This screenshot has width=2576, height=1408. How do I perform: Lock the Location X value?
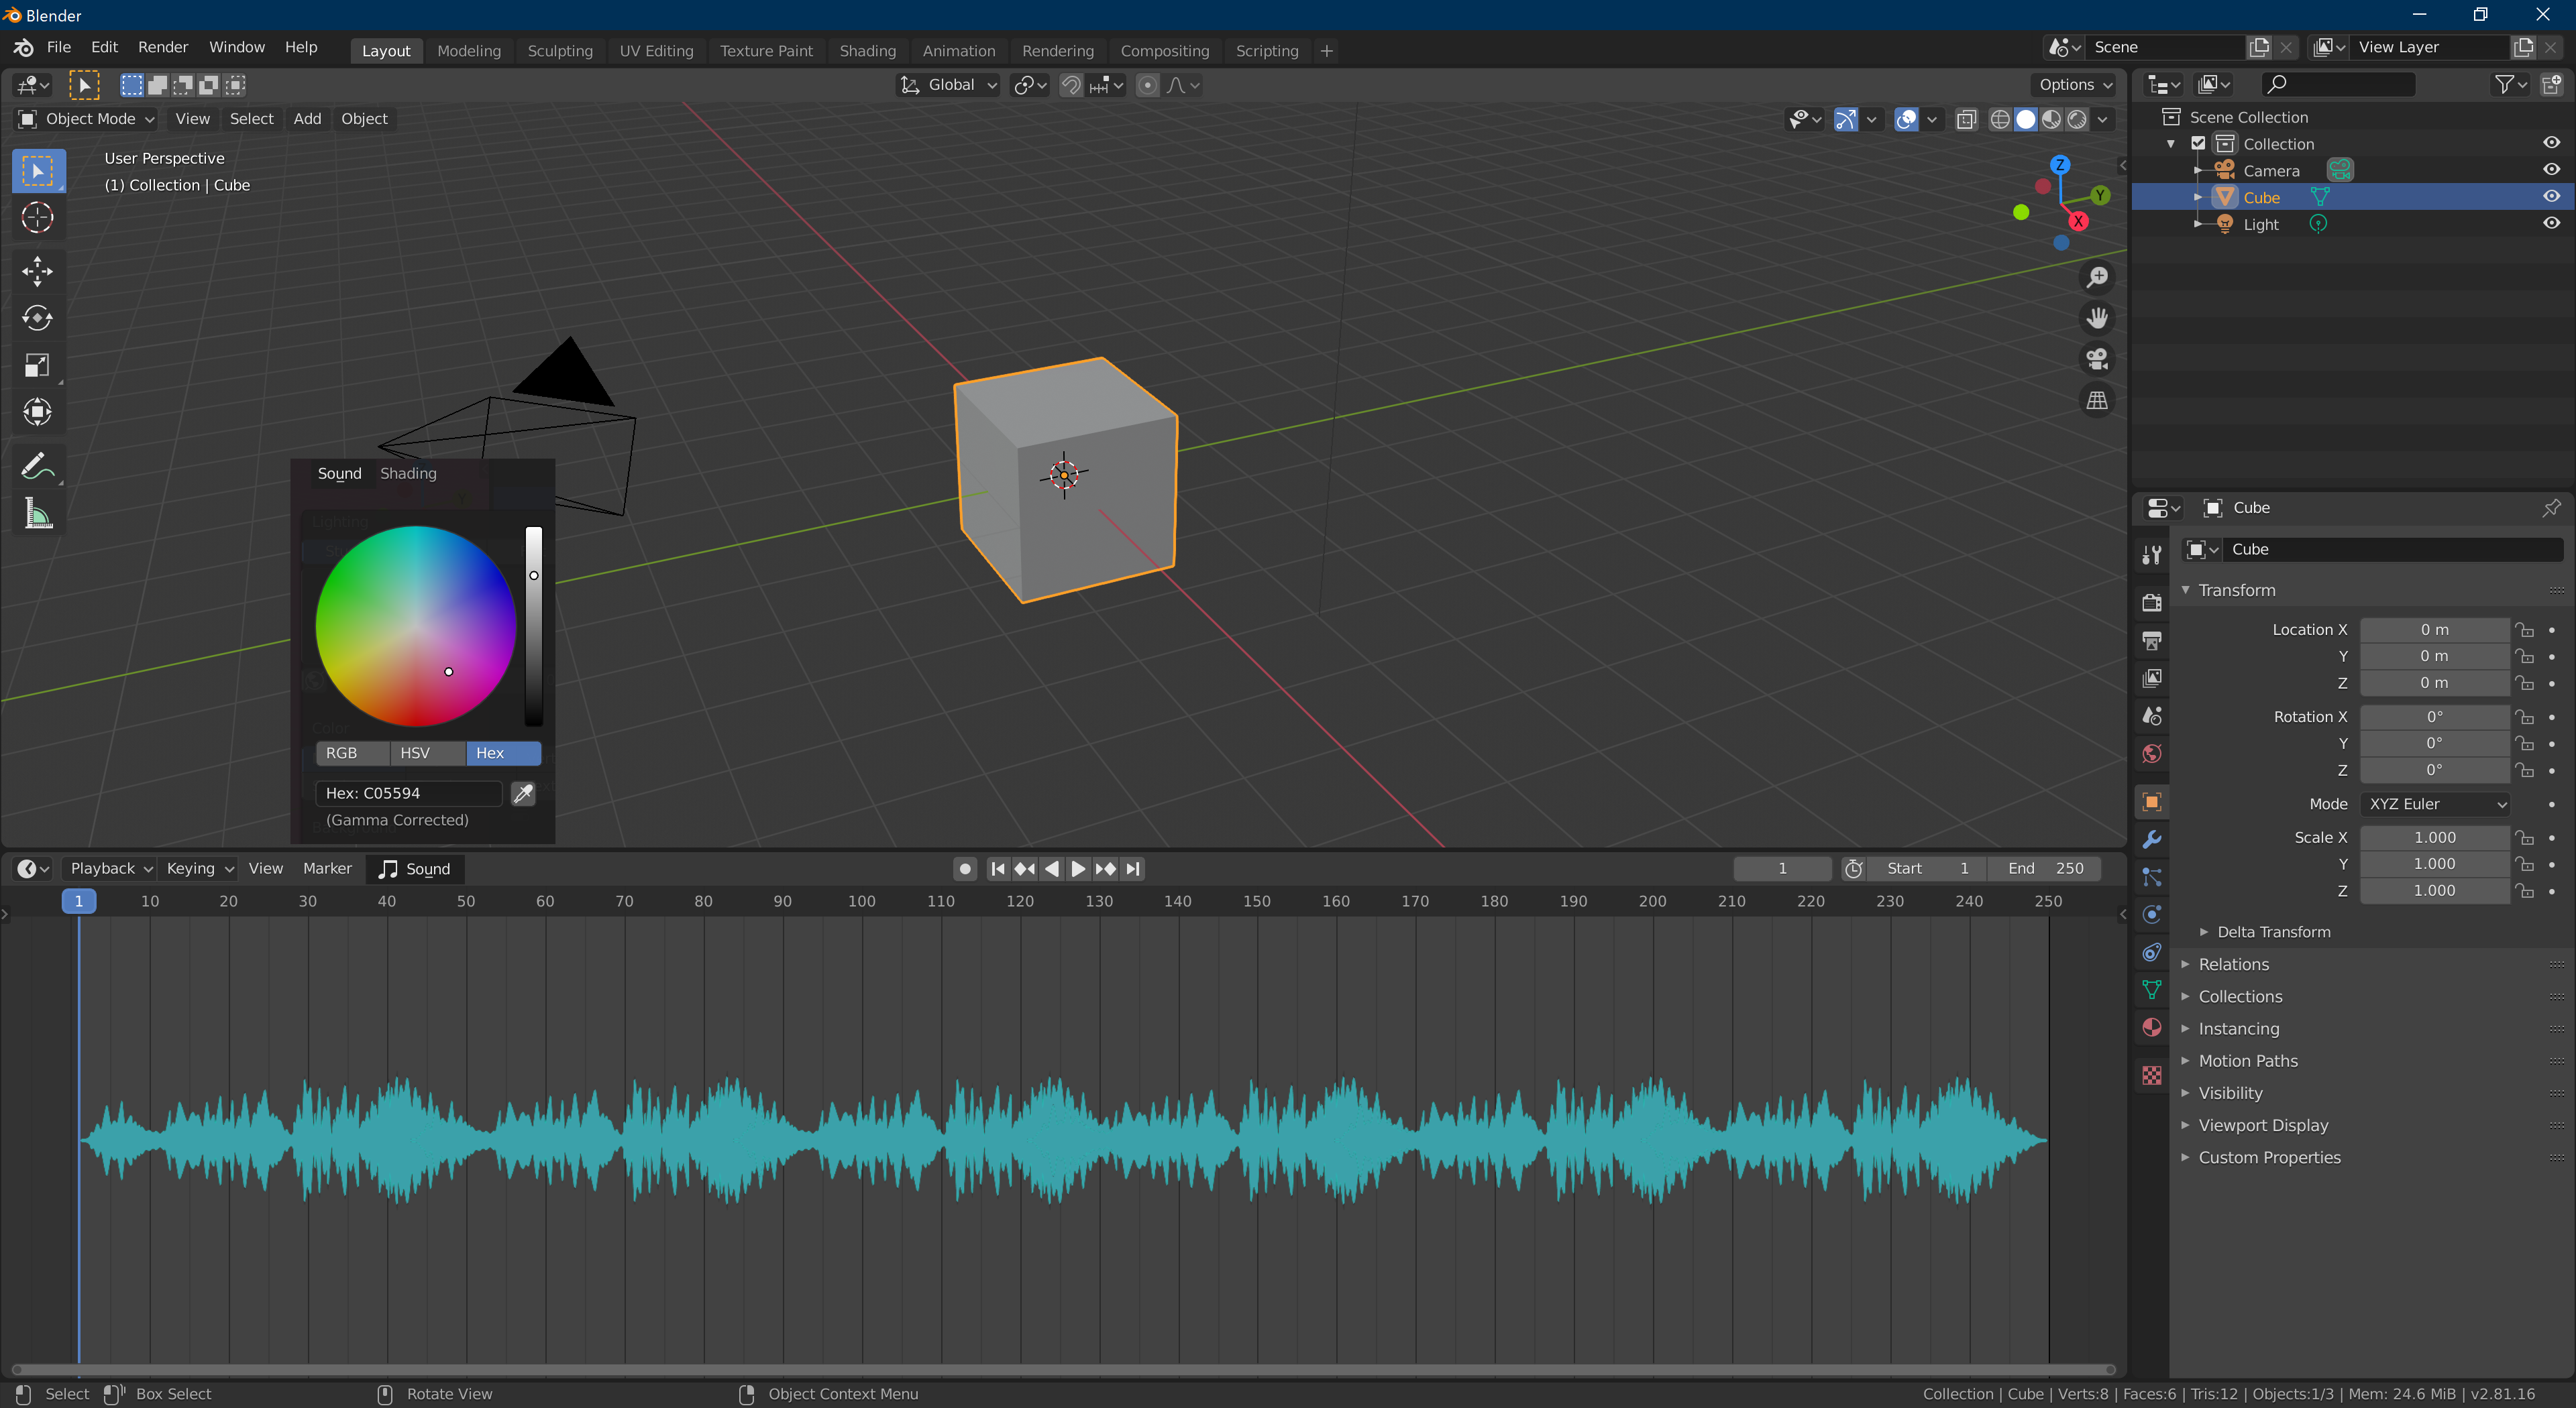[x=2525, y=630]
